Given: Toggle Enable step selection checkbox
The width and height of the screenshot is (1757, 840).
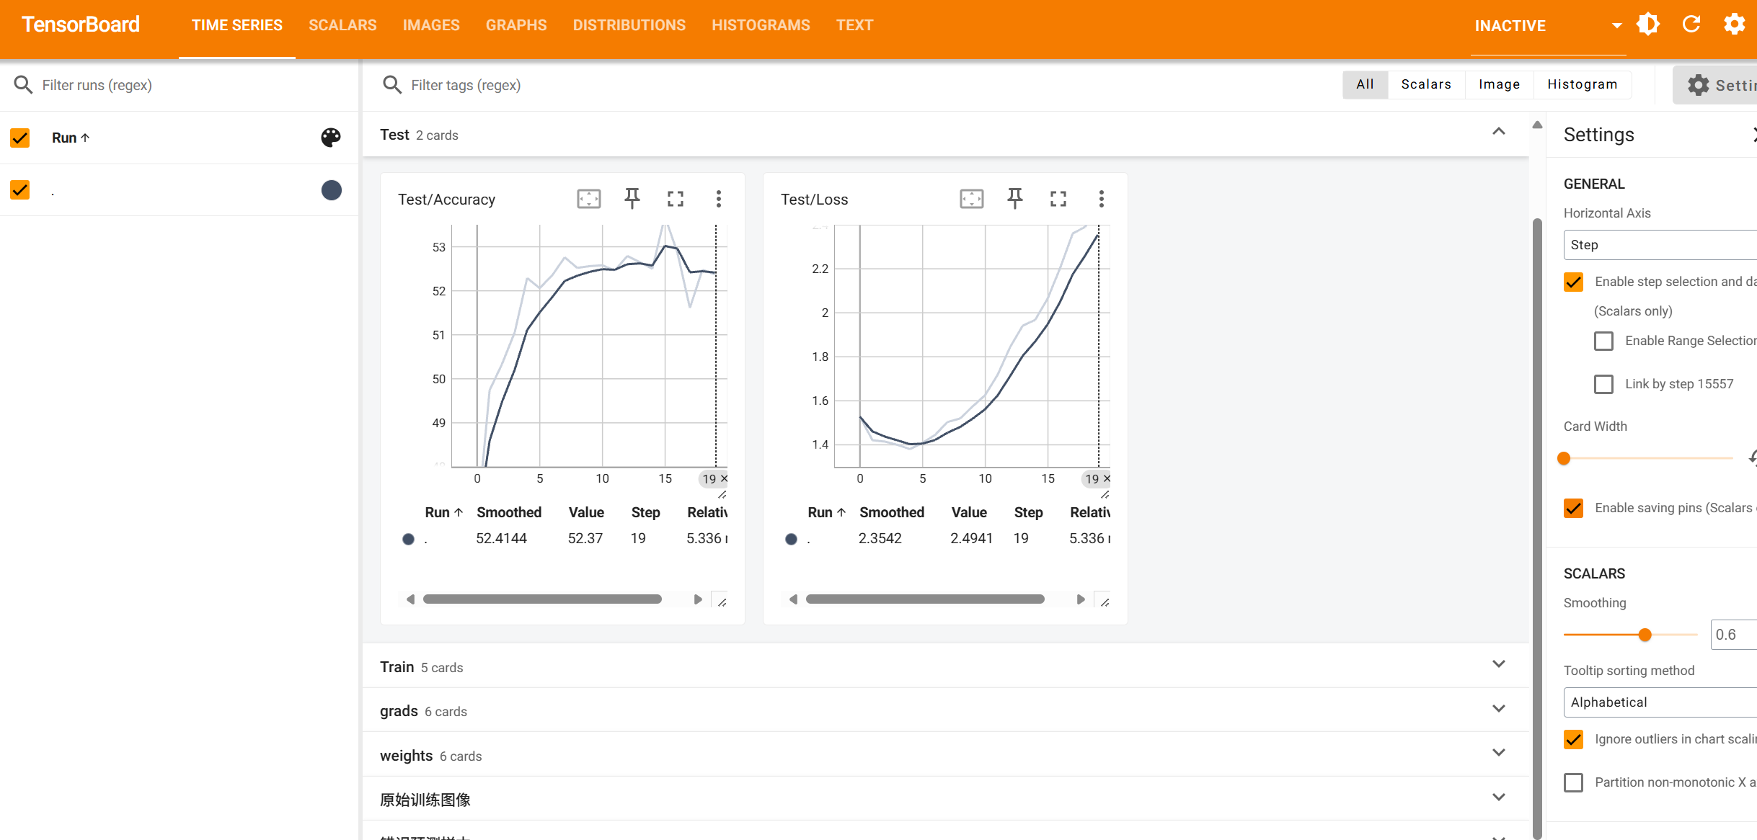Looking at the screenshot, I should 1574,282.
